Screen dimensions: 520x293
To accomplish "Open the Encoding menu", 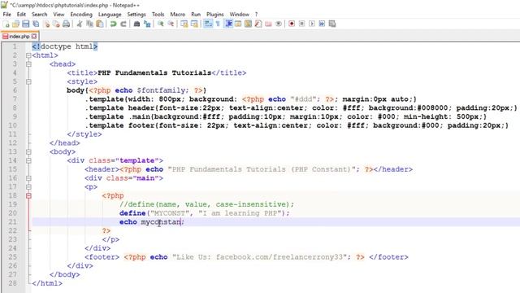I will coord(81,15).
